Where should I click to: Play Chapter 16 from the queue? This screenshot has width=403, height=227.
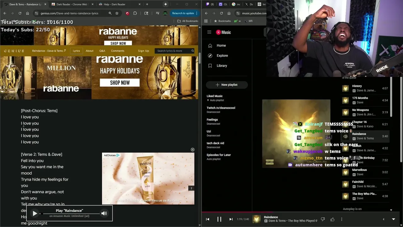tap(365, 124)
